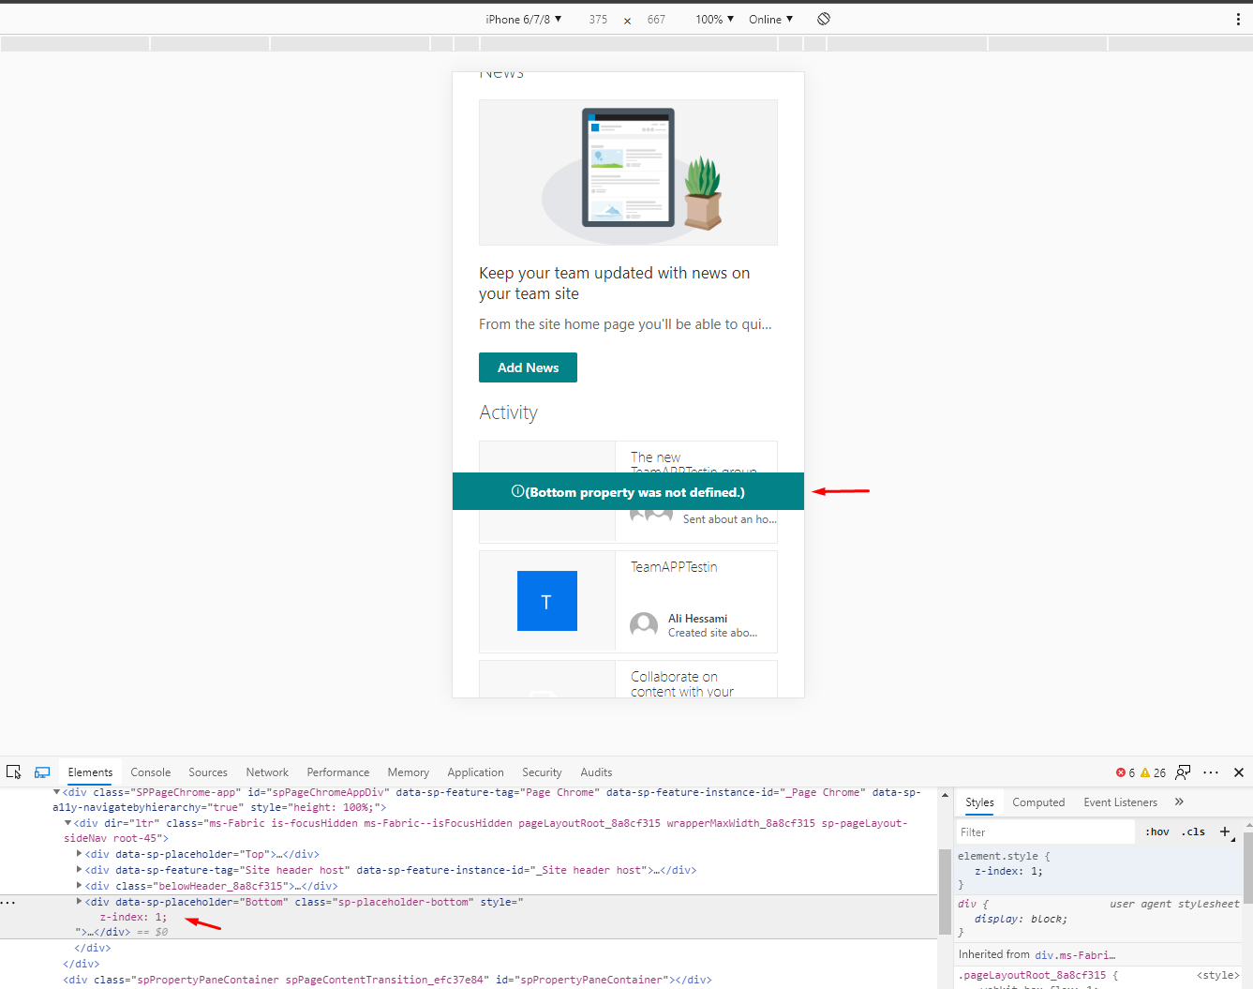Click the Filter styles input field
Screen dimensions: 1253x989
(x=1031, y=832)
